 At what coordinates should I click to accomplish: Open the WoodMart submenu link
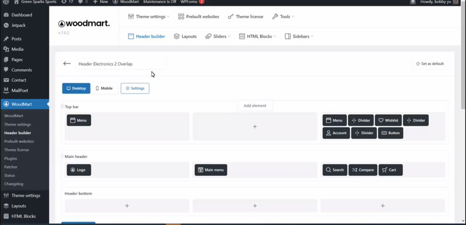click(14, 116)
